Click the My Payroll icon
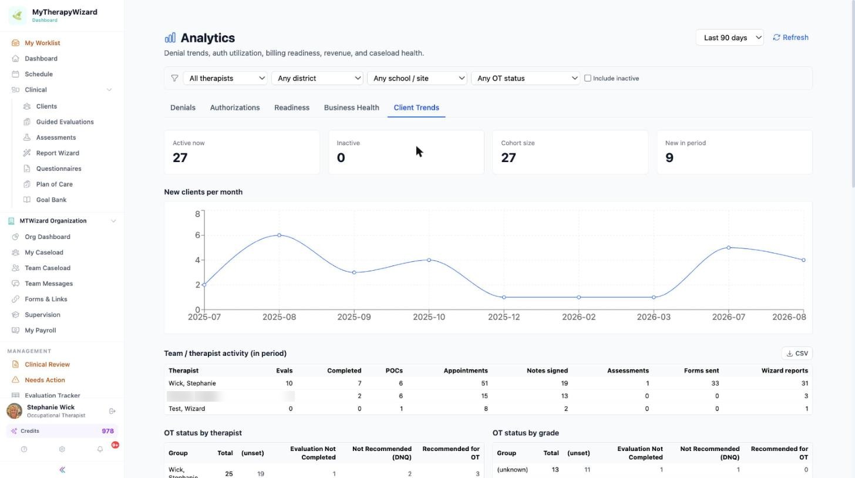 click(15, 330)
